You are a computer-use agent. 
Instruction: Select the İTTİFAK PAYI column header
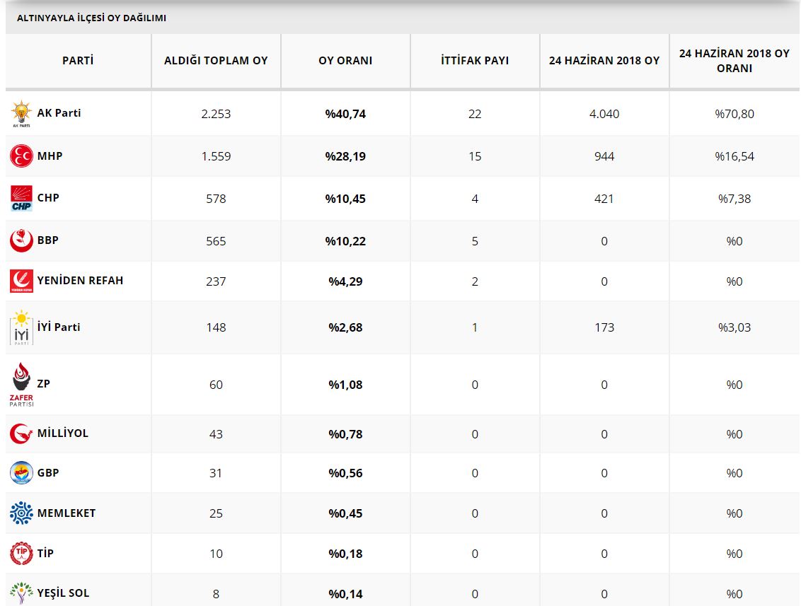point(475,61)
